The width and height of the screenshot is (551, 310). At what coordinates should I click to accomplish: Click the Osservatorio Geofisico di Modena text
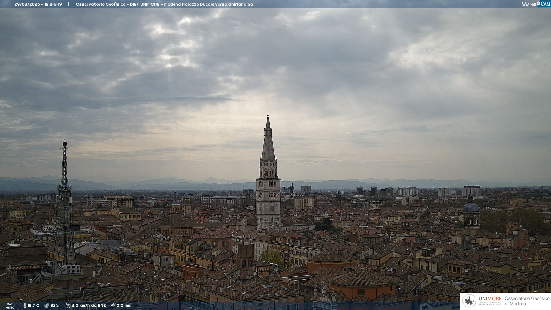click(527, 301)
